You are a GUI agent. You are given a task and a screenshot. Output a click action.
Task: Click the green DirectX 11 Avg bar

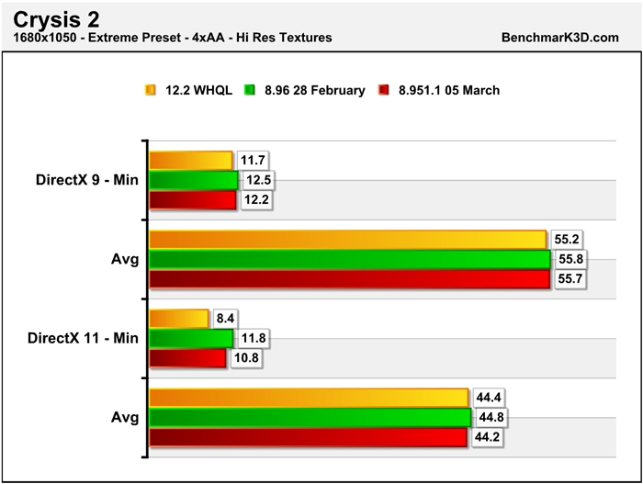pos(310,418)
